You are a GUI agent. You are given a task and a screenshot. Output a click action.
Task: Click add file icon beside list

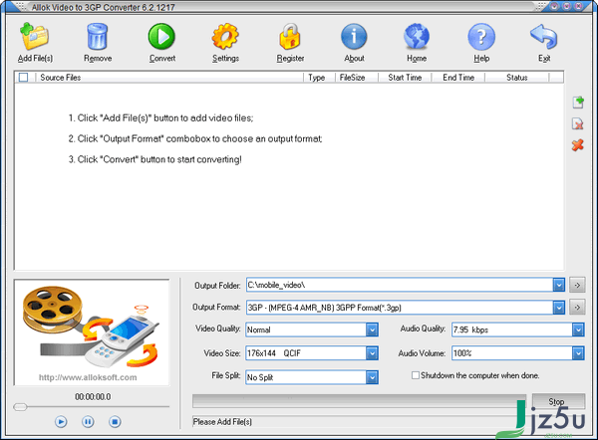(578, 103)
